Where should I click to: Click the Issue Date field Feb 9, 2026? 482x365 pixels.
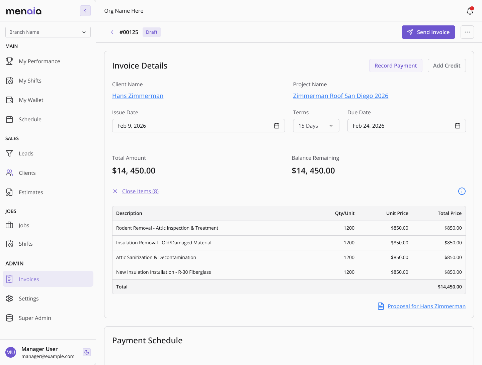coord(198,126)
